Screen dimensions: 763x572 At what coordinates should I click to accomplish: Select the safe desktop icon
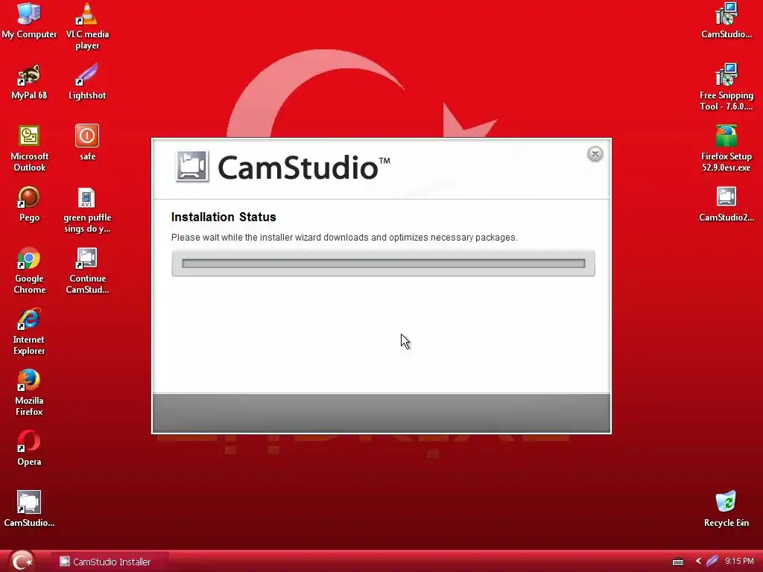click(87, 142)
